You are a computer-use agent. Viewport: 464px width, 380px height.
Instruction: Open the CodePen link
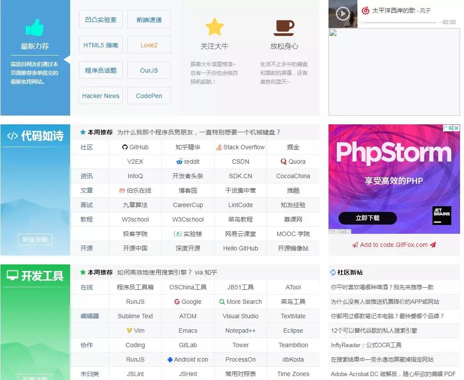pyautogui.click(x=149, y=95)
